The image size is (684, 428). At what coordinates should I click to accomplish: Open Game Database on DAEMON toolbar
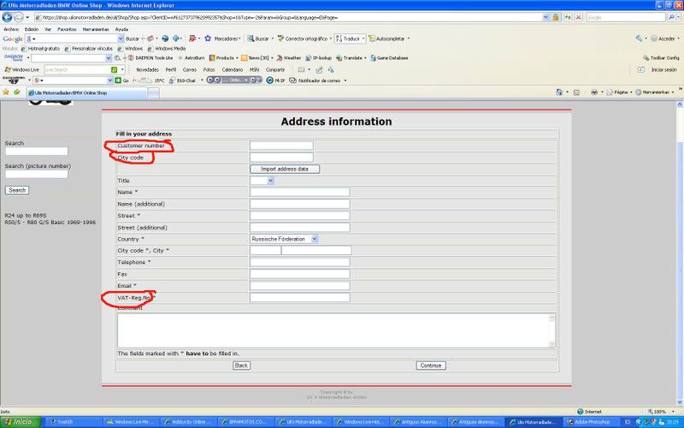pos(389,57)
